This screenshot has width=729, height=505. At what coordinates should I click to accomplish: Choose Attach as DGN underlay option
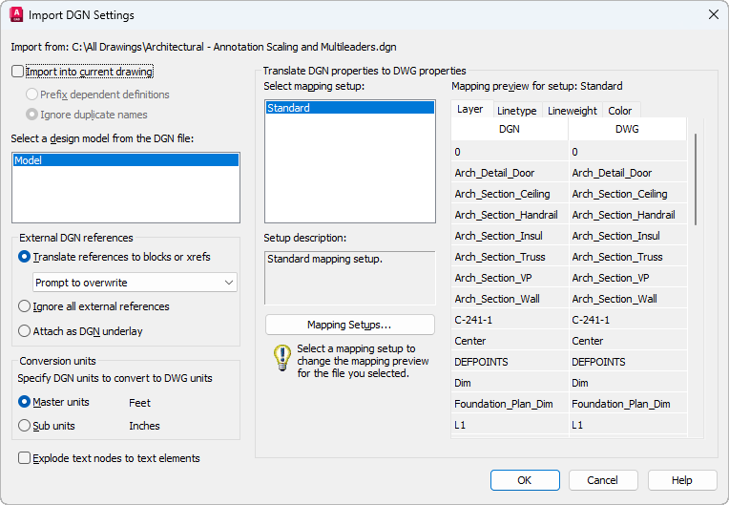25,331
